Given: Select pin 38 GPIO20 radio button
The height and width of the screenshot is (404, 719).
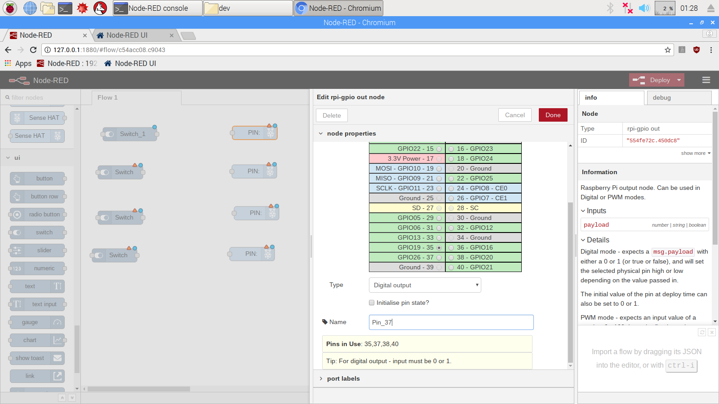Looking at the screenshot, I should (x=451, y=257).
